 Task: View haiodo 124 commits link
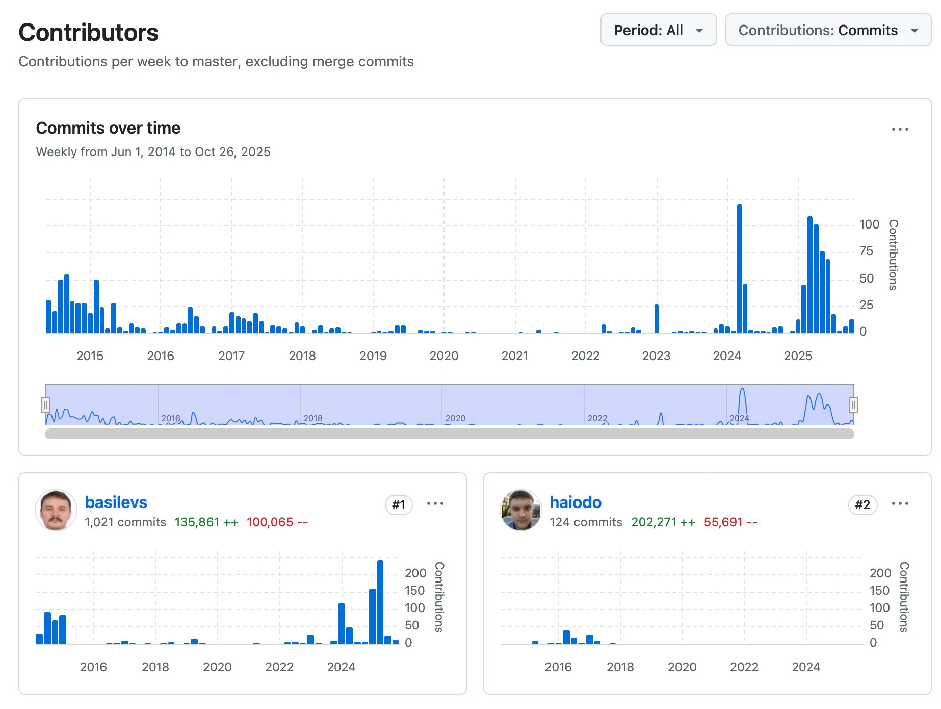586,522
